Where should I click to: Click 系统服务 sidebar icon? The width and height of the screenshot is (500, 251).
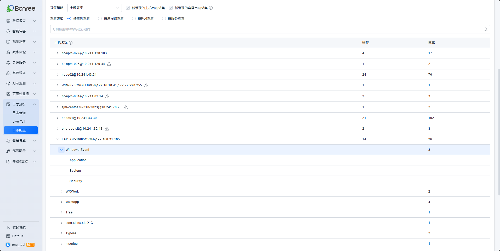[8, 63]
